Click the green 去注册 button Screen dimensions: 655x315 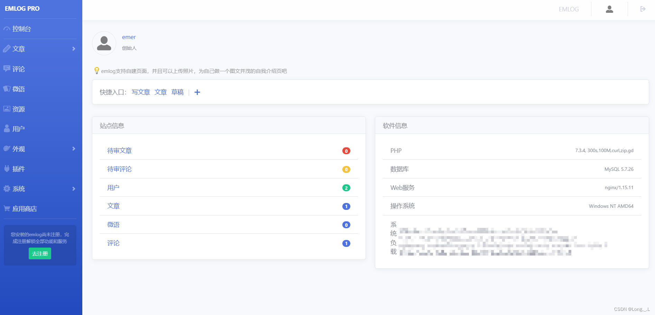click(x=40, y=253)
